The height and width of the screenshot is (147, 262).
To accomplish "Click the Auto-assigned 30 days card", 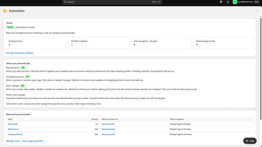I will 161,43.
